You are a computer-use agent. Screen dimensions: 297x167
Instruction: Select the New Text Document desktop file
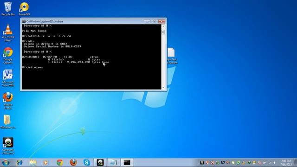point(172,56)
